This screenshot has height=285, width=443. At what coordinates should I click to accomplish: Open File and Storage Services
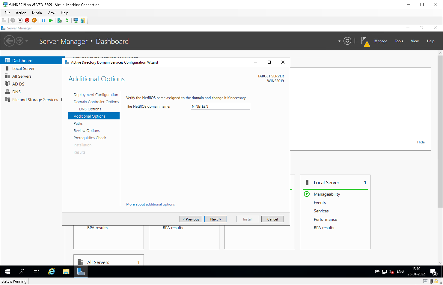point(35,100)
